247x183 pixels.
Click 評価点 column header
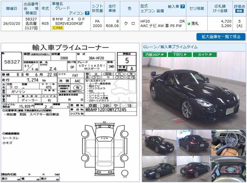pos(239,7)
